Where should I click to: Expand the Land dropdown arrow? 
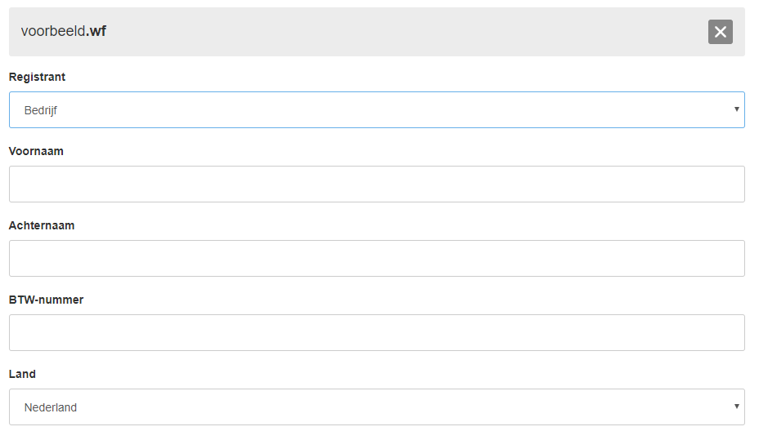pos(736,407)
